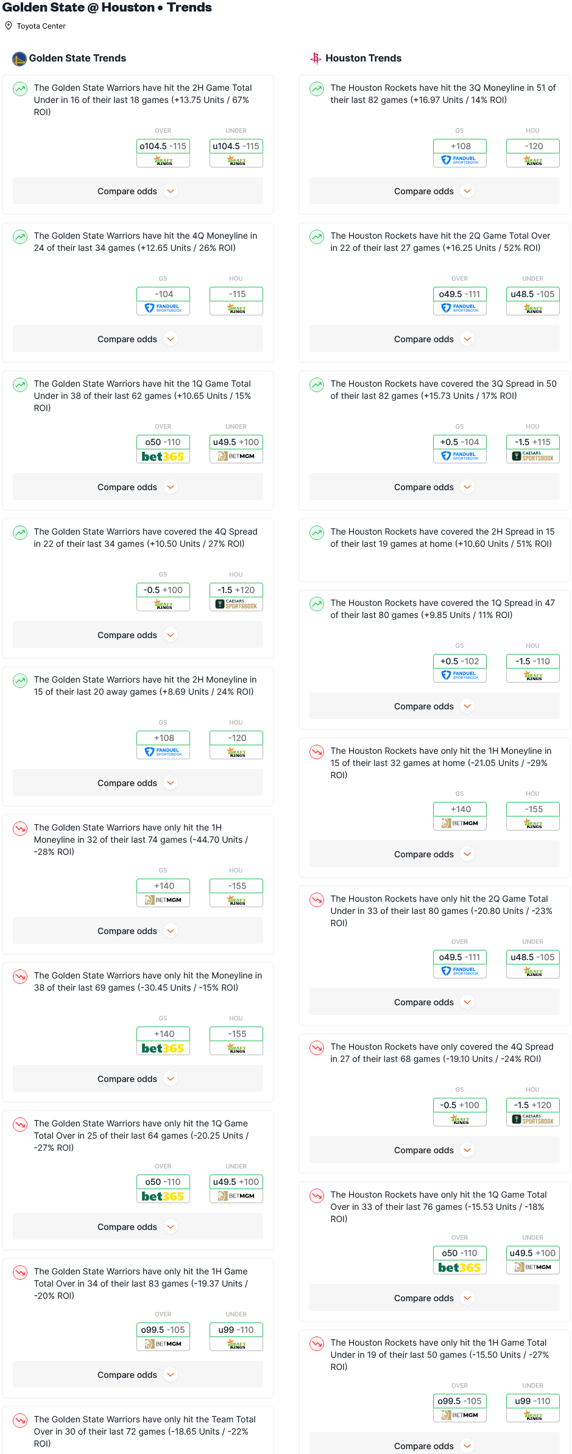
Task: Expand Compare odds under Warriors 2H Game Total
Action: click(138, 191)
